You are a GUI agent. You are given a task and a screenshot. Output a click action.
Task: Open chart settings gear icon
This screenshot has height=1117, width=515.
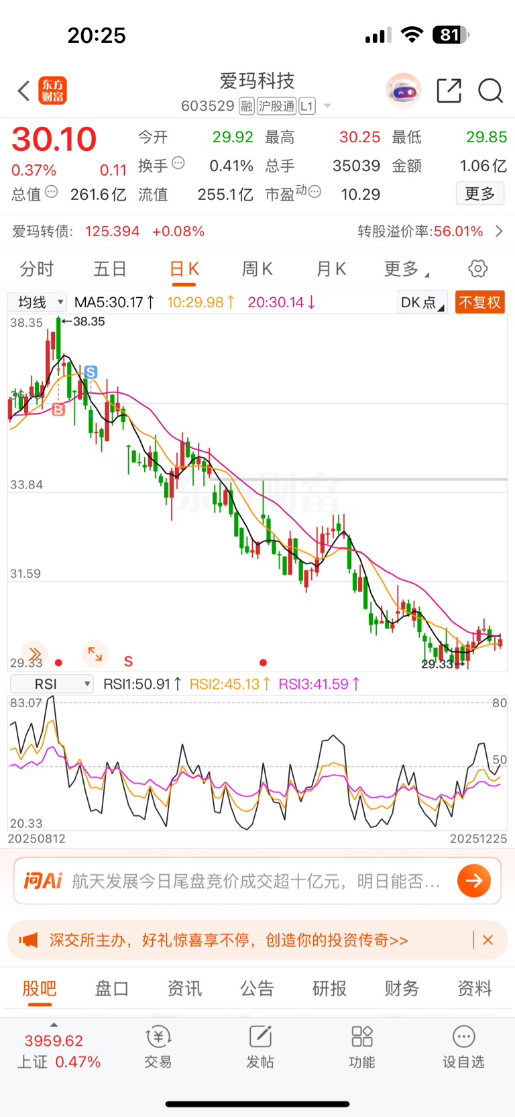tap(478, 269)
